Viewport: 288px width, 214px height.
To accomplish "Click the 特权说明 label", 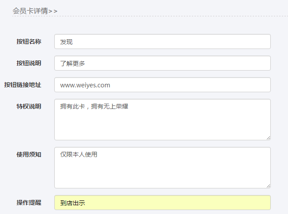I will (x=29, y=106).
